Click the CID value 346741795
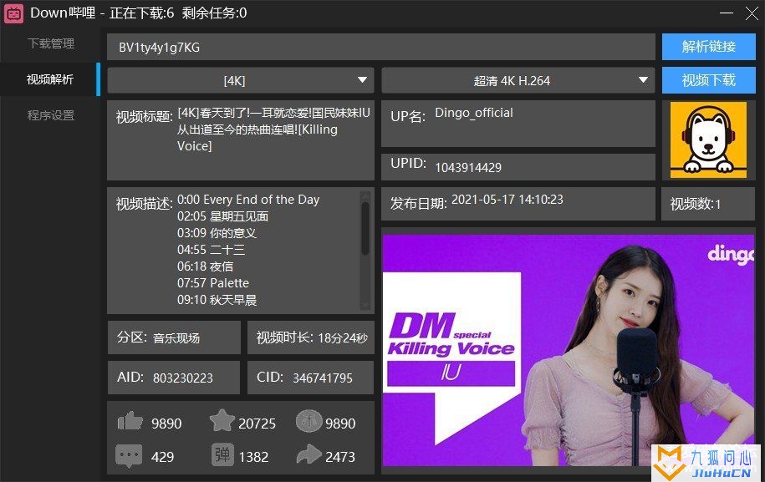The image size is (765, 482). tap(323, 378)
